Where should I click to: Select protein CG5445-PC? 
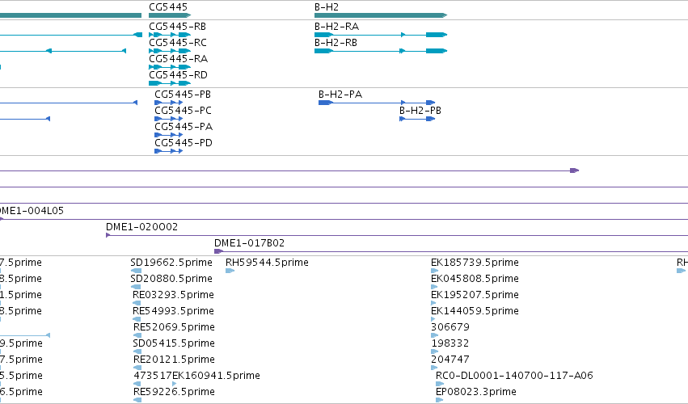click(x=183, y=111)
